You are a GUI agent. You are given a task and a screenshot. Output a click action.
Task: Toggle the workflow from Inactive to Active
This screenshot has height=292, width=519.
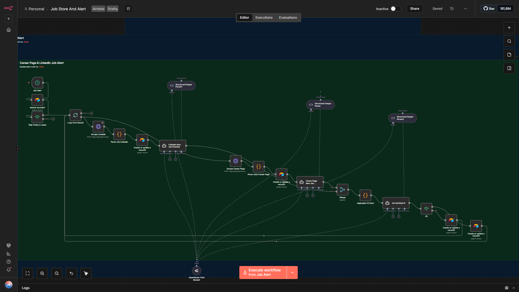coord(396,9)
